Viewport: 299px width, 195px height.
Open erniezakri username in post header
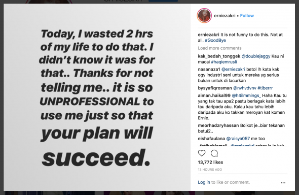(225, 16)
